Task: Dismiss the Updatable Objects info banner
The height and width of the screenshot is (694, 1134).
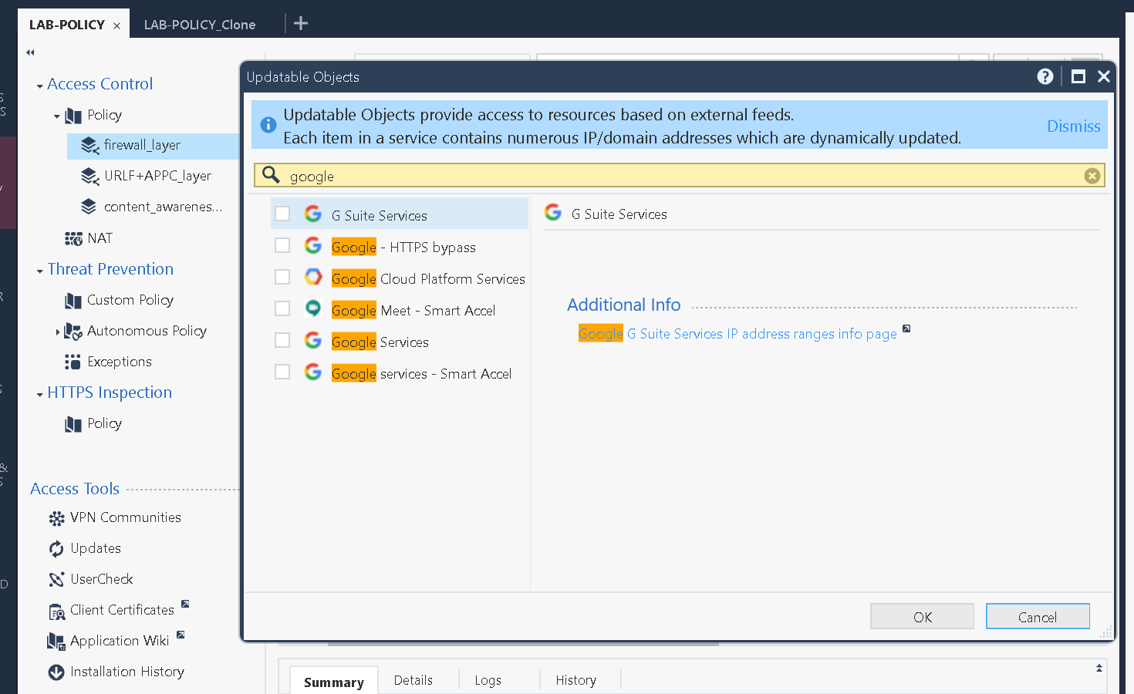Action: tap(1073, 126)
